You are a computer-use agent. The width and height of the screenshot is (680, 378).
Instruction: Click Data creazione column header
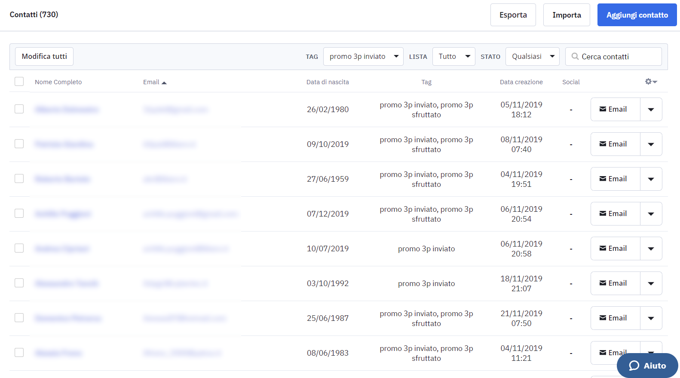coord(521,82)
